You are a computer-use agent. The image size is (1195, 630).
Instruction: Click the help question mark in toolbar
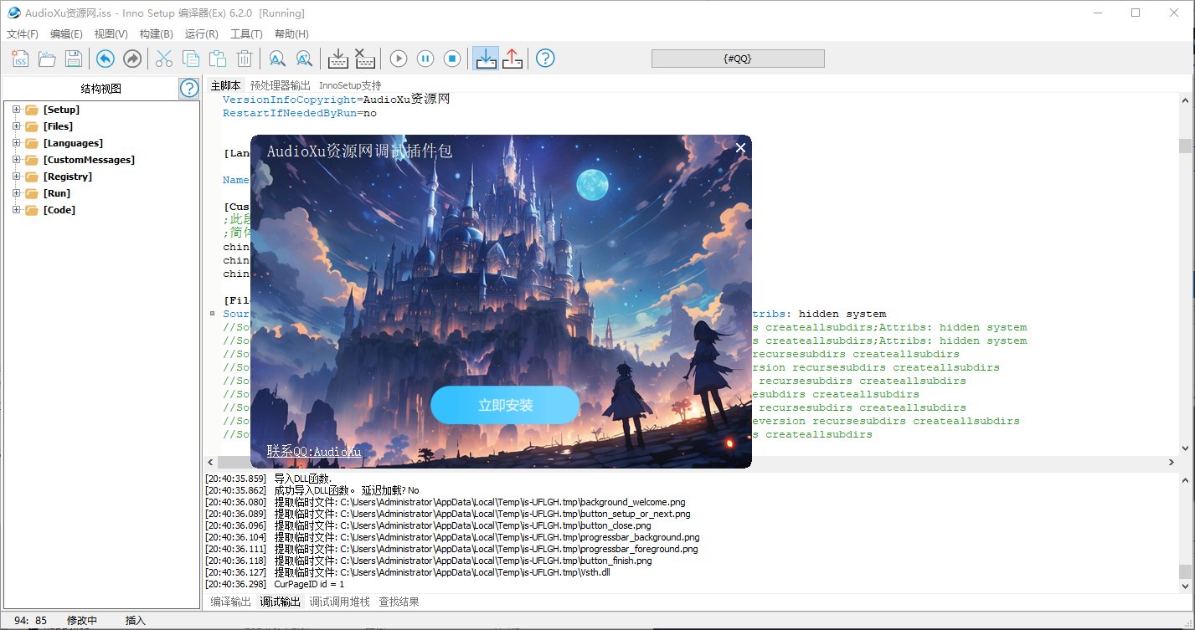(x=545, y=59)
